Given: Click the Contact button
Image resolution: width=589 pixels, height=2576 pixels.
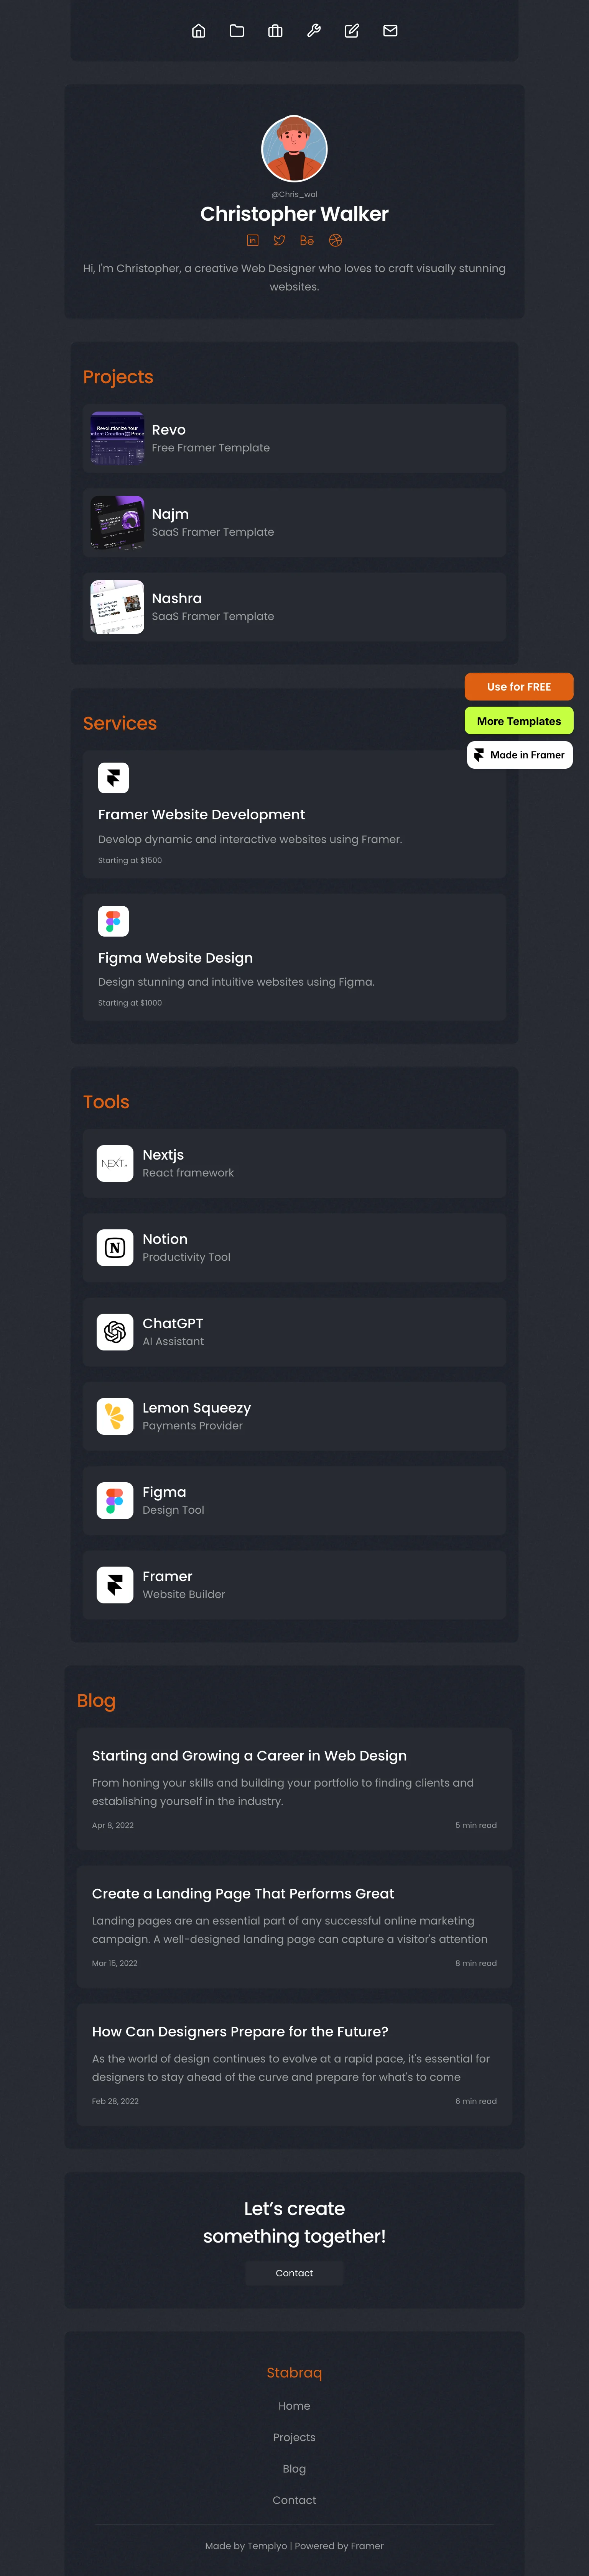Looking at the screenshot, I should 294,2273.
